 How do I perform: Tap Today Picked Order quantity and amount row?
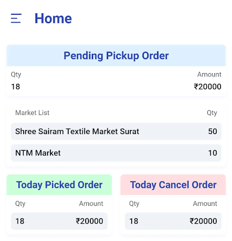(59, 221)
